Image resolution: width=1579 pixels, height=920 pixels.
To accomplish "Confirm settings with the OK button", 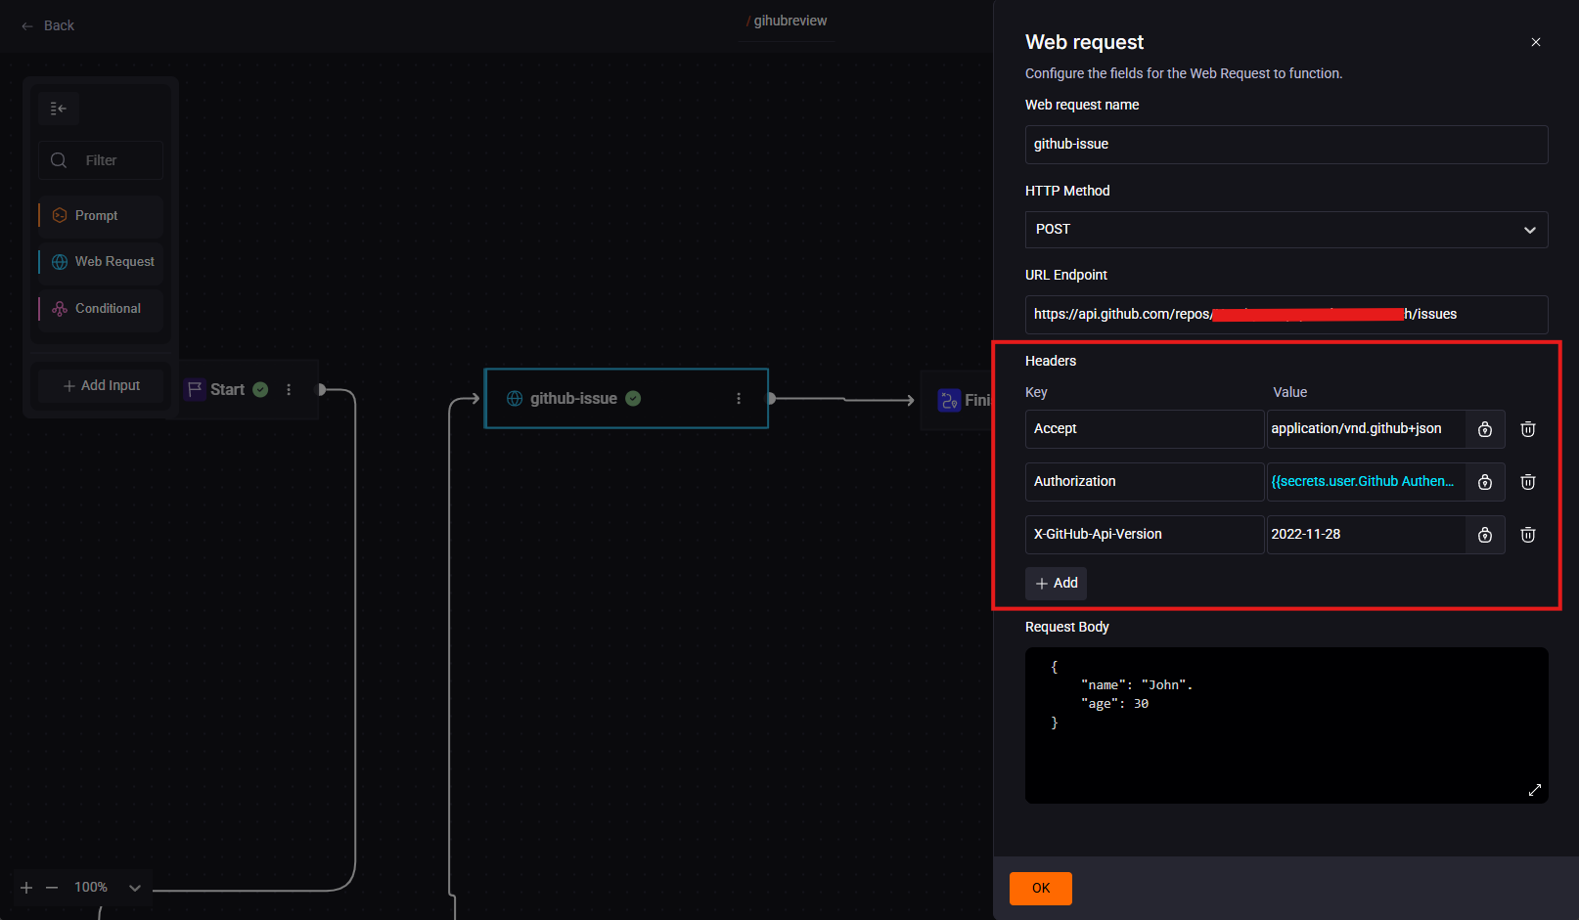I will pos(1040,888).
